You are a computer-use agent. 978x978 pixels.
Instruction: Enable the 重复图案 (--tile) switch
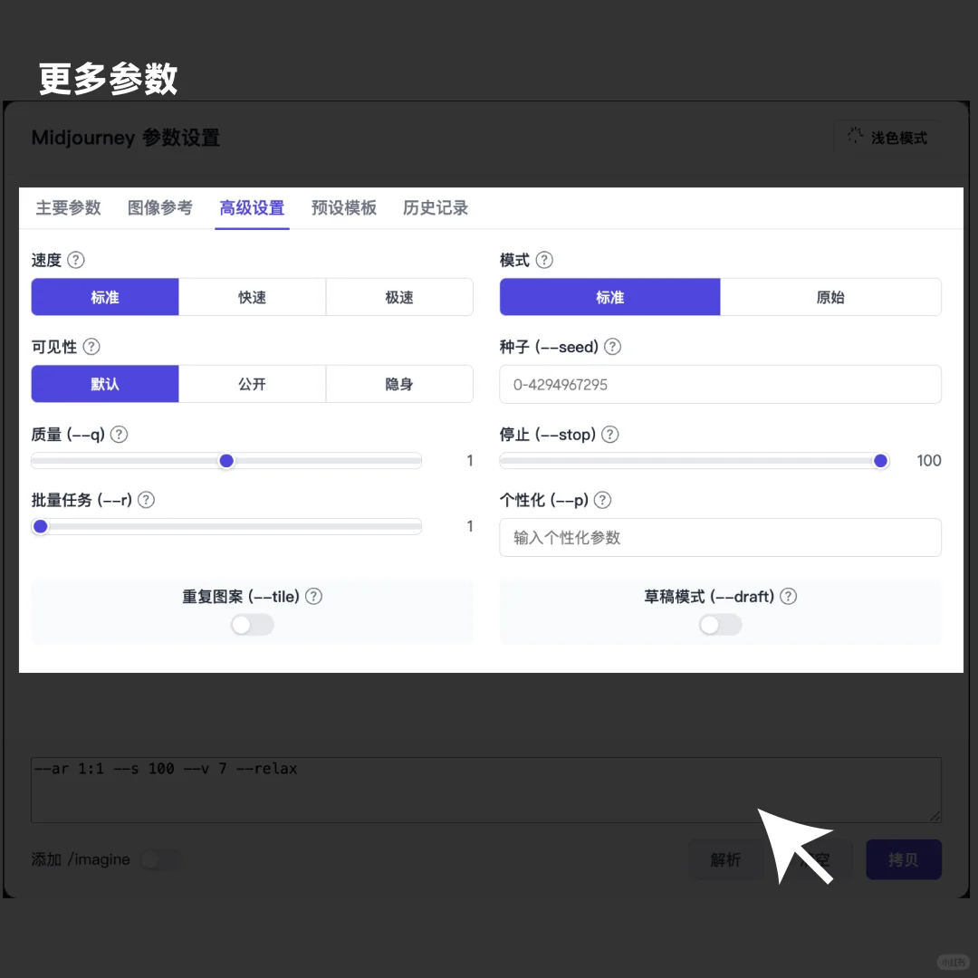click(x=252, y=624)
